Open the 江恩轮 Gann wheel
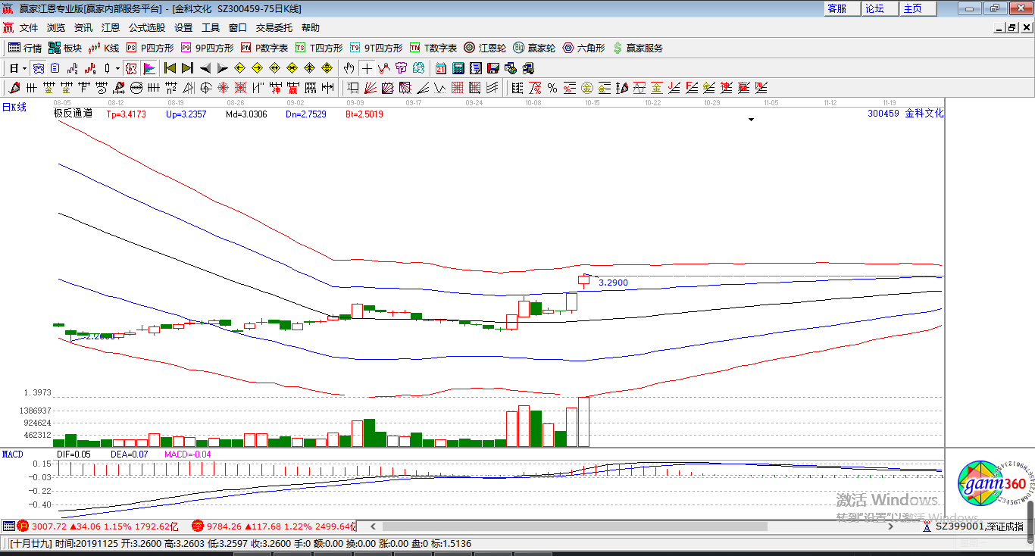The width and height of the screenshot is (1035, 556). (x=485, y=48)
